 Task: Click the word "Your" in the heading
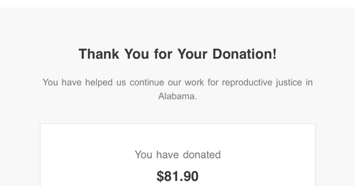(192, 54)
